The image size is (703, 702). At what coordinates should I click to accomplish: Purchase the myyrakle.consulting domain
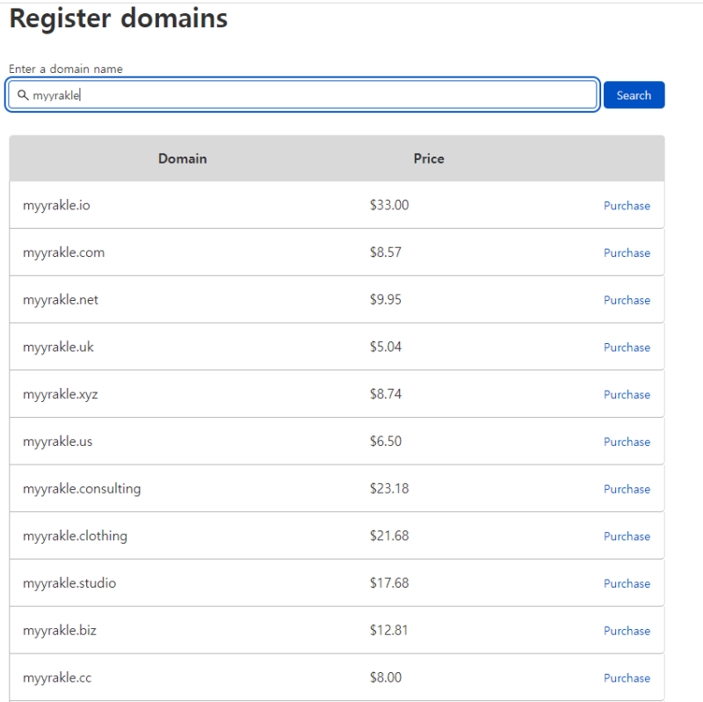[627, 489]
